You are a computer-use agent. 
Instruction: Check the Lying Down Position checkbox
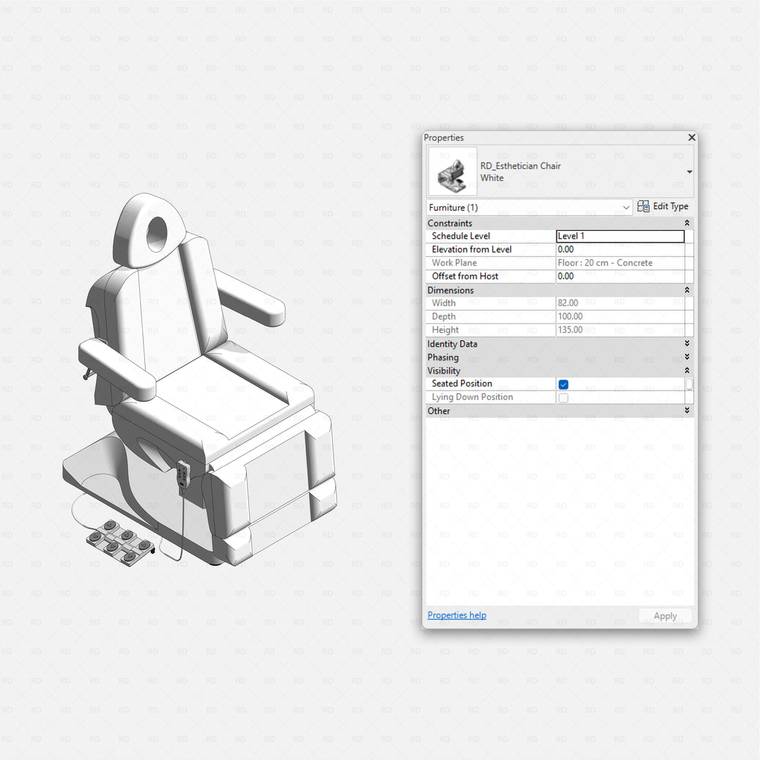(x=563, y=398)
